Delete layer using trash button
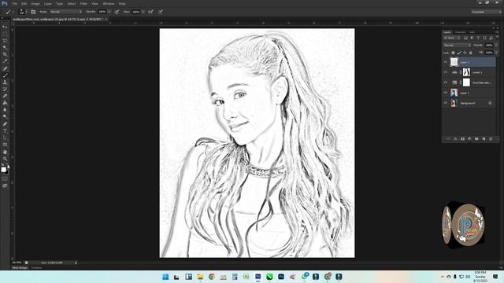 491,139
